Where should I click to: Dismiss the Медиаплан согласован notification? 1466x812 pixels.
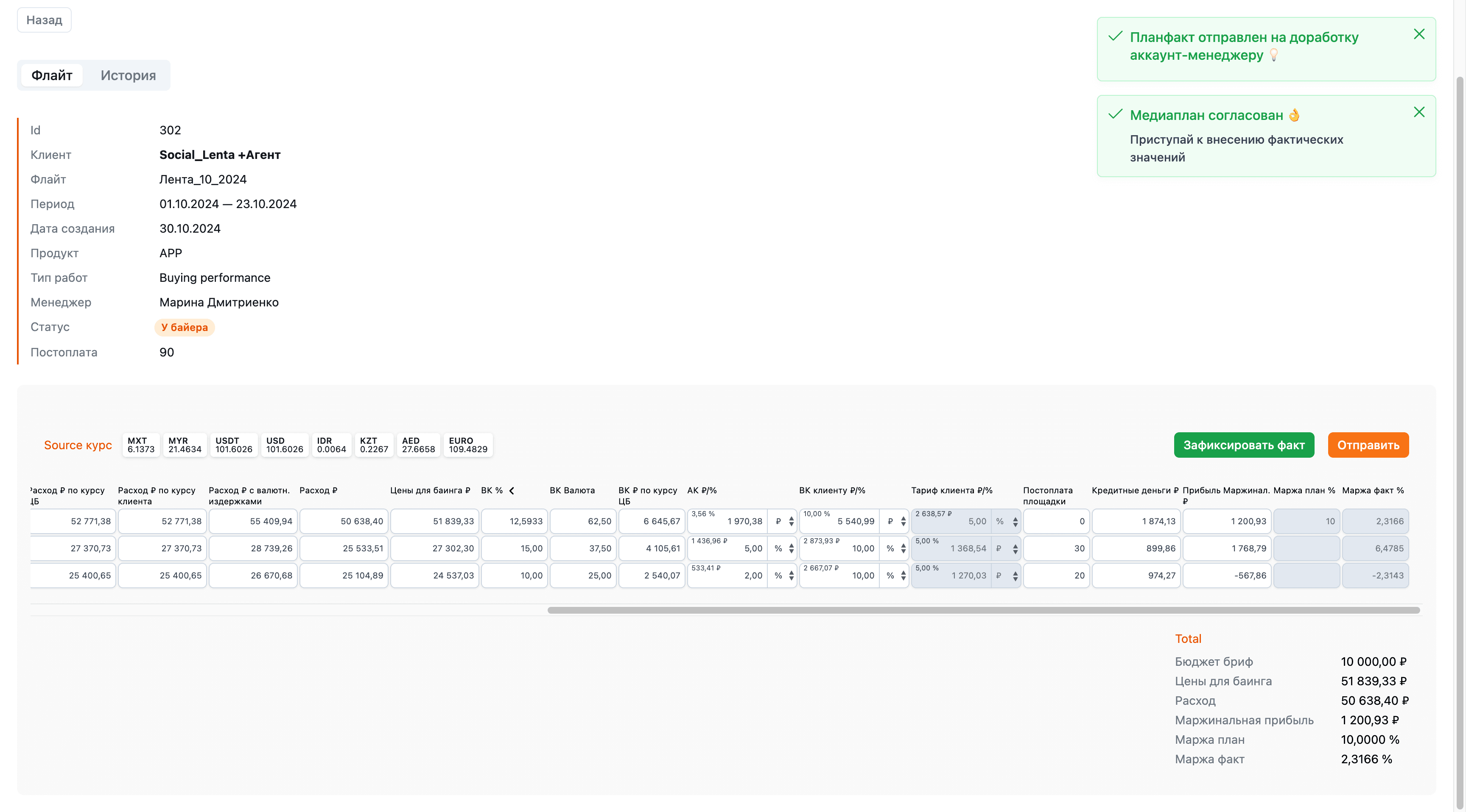(1419, 112)
